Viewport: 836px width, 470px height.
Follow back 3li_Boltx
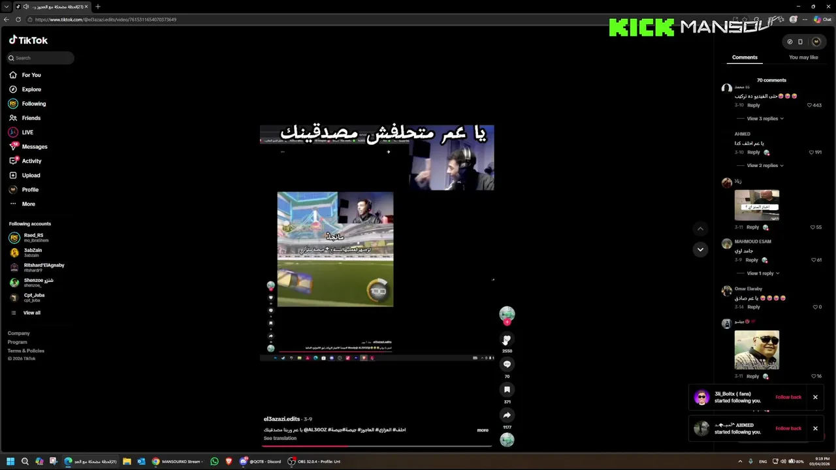point(788,397)
